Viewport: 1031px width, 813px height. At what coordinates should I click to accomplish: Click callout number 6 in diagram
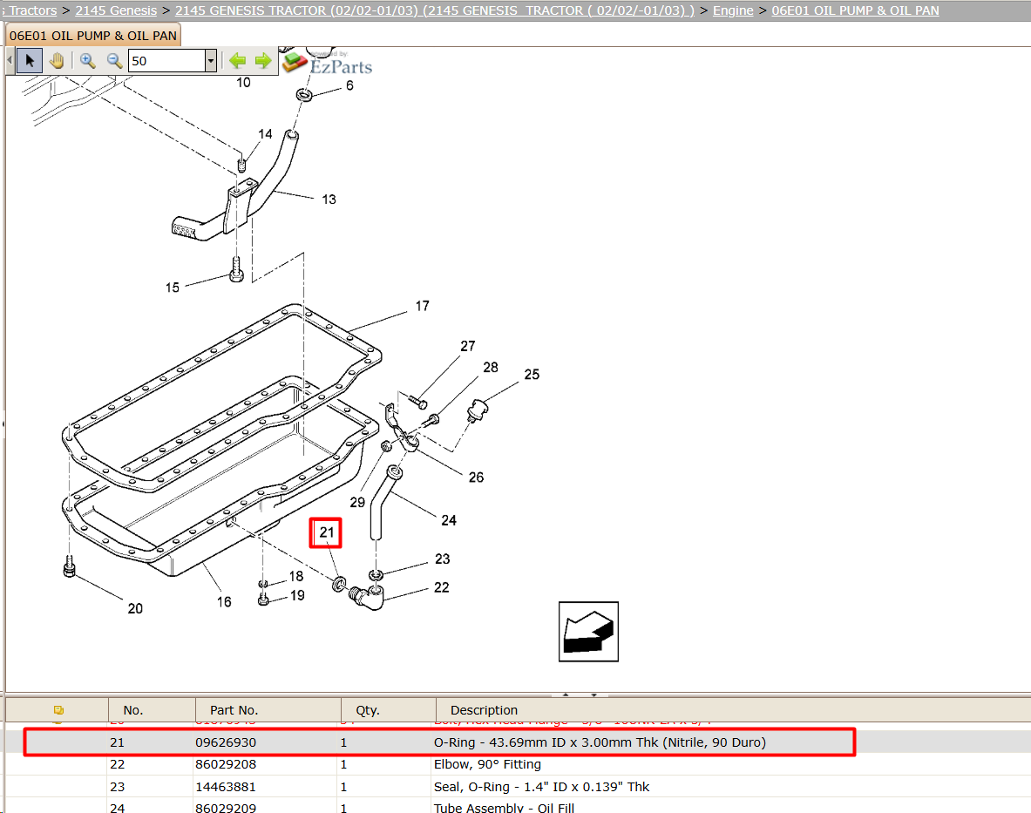tap(349, 86)
